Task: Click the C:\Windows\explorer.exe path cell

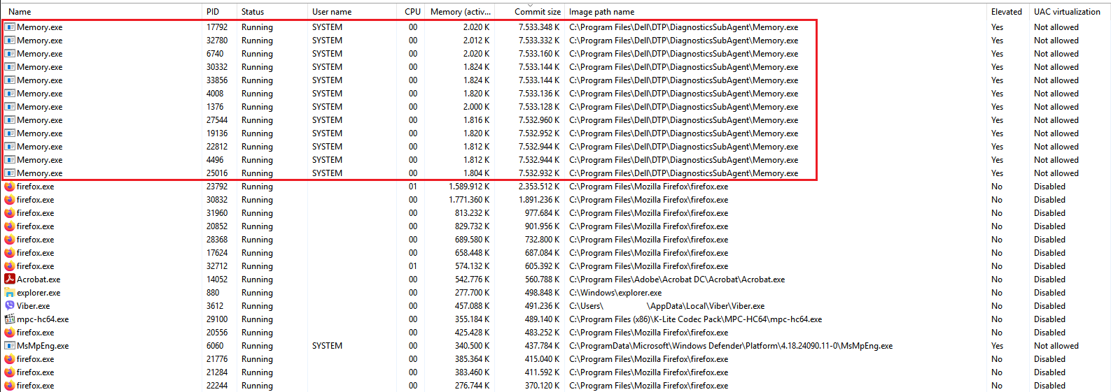Action: 615,293
